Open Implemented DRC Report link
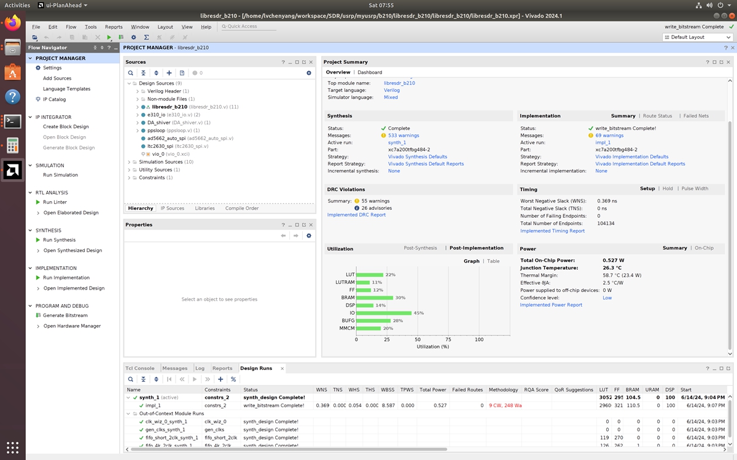737x460 pixels. [356, 215]
